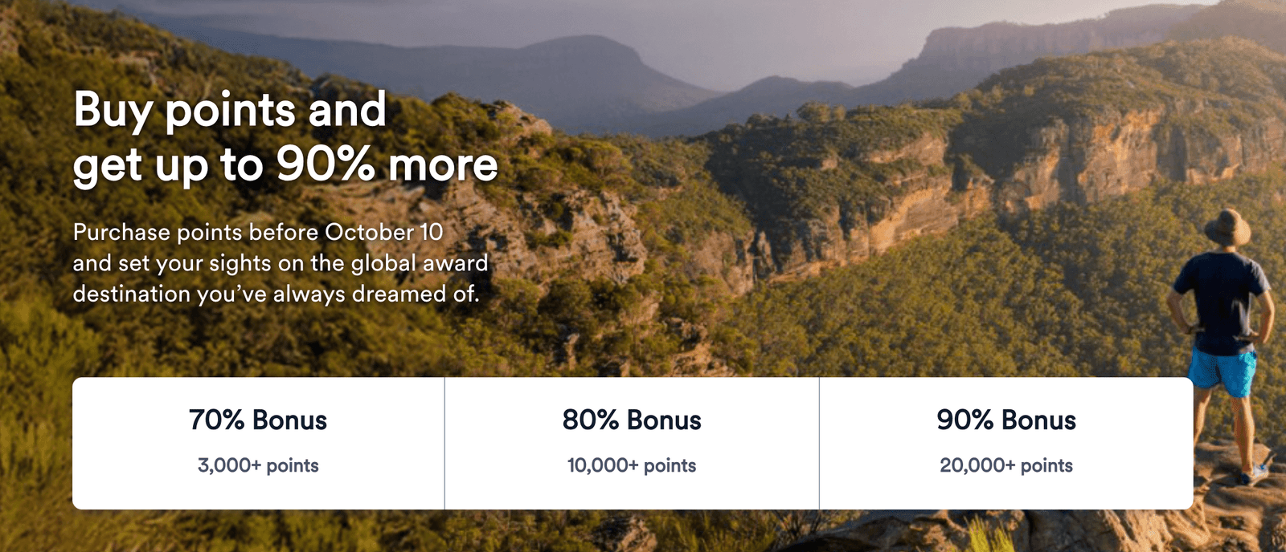Click the 10,000+ points label
The image size is (1286, 552).
click(632, 465)
